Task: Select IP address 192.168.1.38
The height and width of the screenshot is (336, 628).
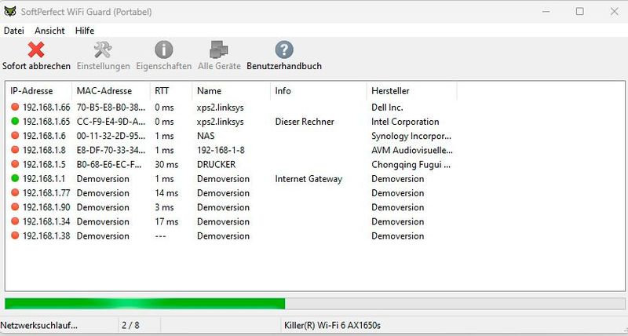Action: [x=46, y=236]
